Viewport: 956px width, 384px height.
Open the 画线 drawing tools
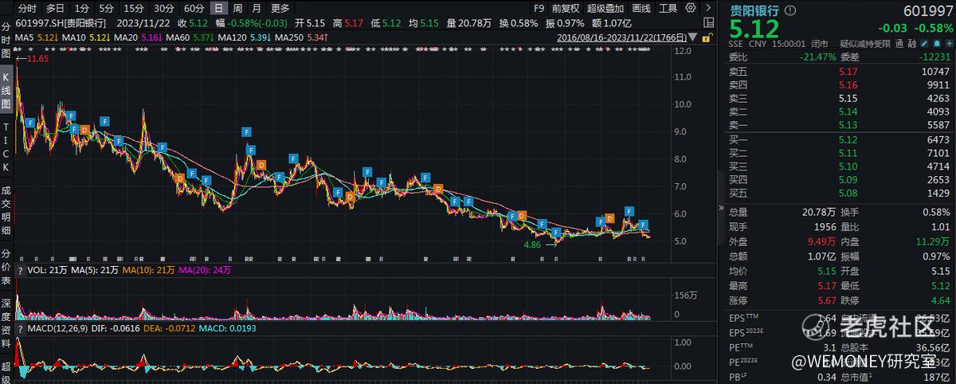point(641,8)
